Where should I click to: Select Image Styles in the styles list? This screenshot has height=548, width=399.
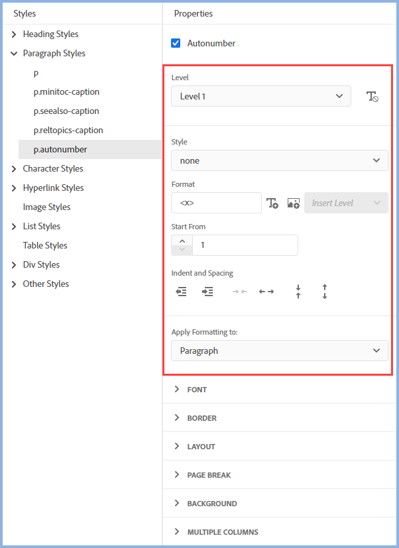pyautogui.click(x=46, y=207)
